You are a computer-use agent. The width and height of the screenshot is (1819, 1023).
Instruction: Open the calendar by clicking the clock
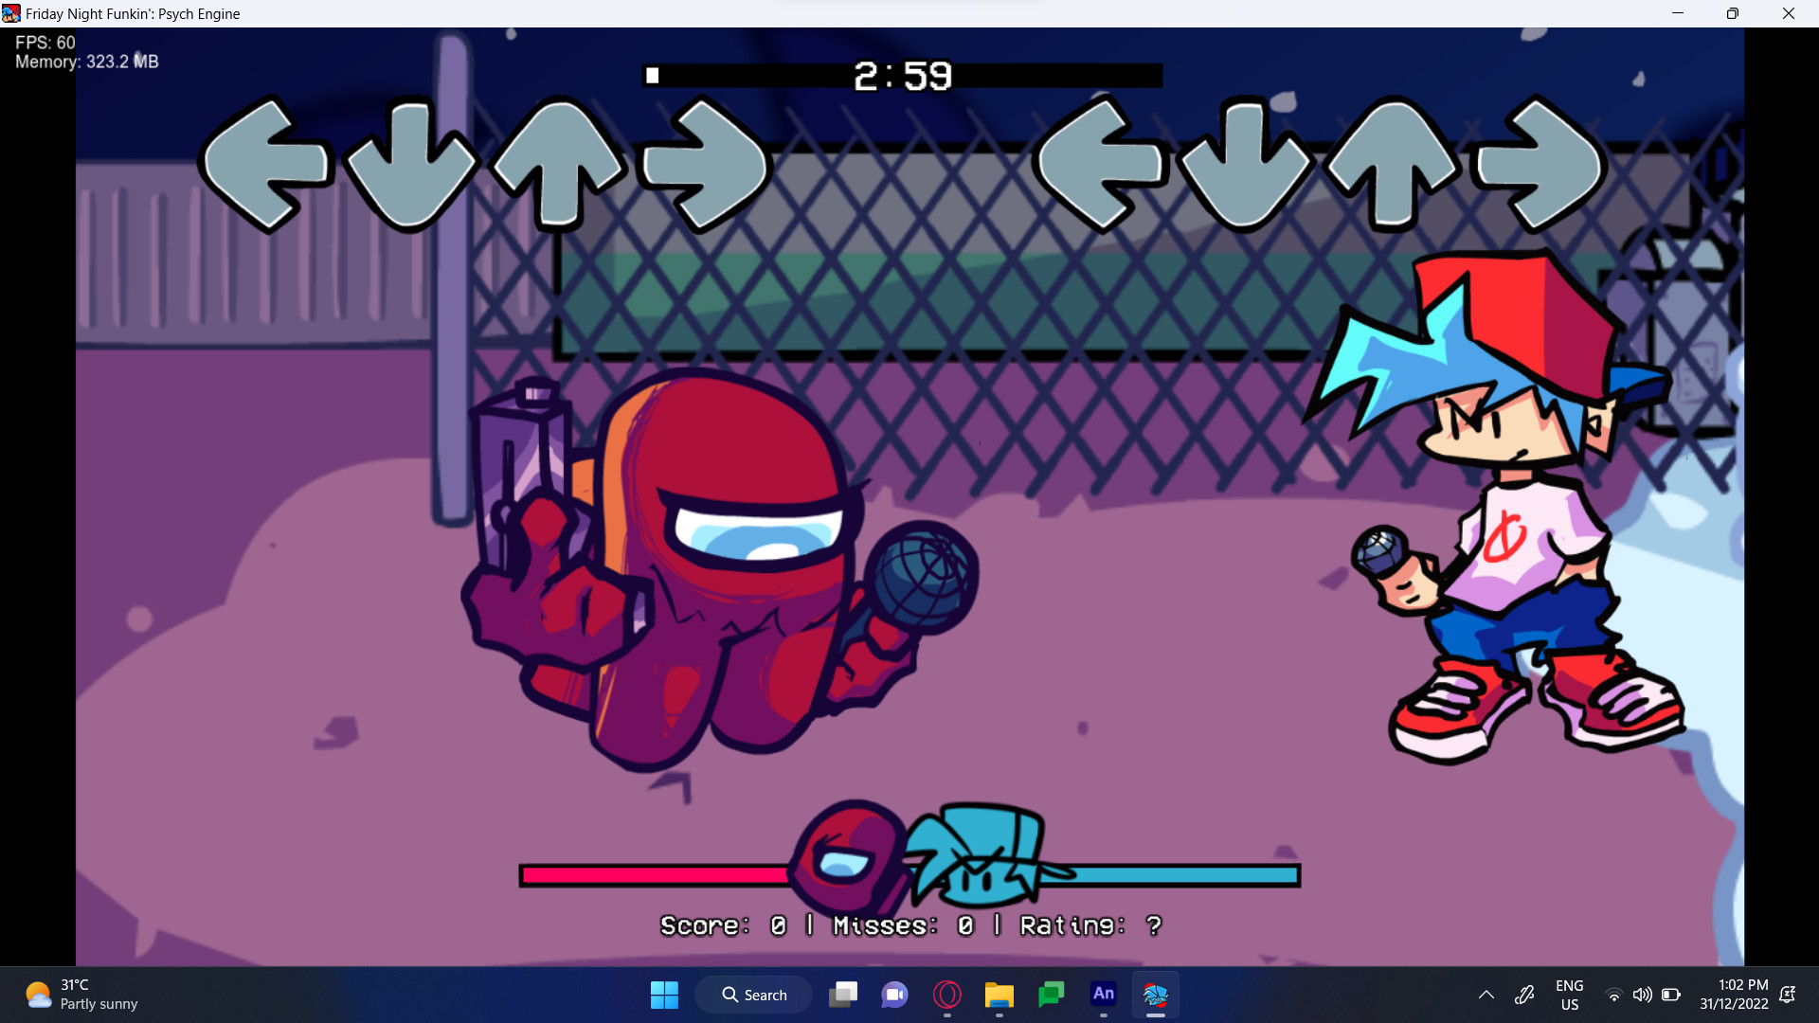coord(1734,995)
